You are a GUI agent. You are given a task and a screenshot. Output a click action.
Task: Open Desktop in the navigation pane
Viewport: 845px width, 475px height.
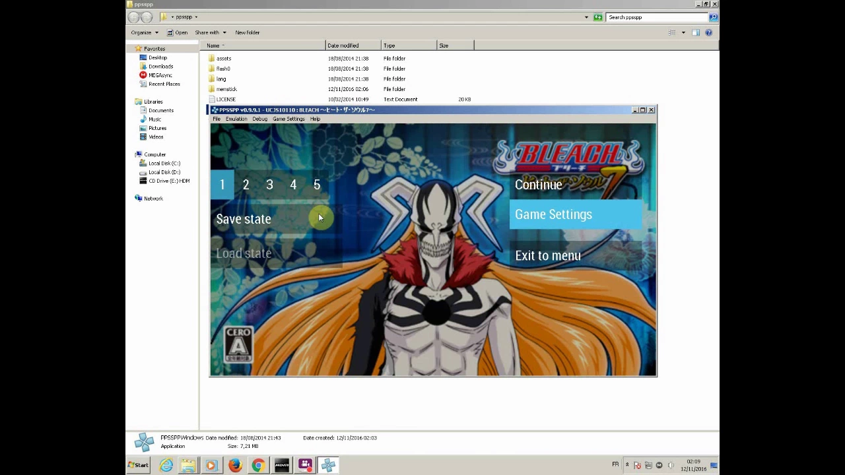coord(157,57)
